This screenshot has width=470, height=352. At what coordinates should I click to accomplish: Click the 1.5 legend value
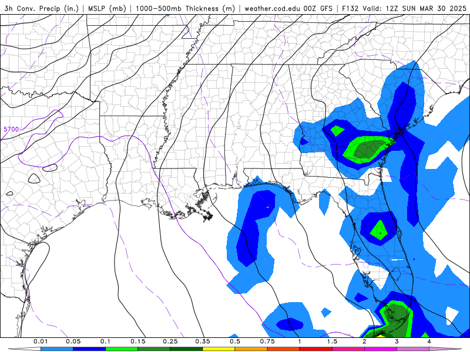[x=332, y=341]
